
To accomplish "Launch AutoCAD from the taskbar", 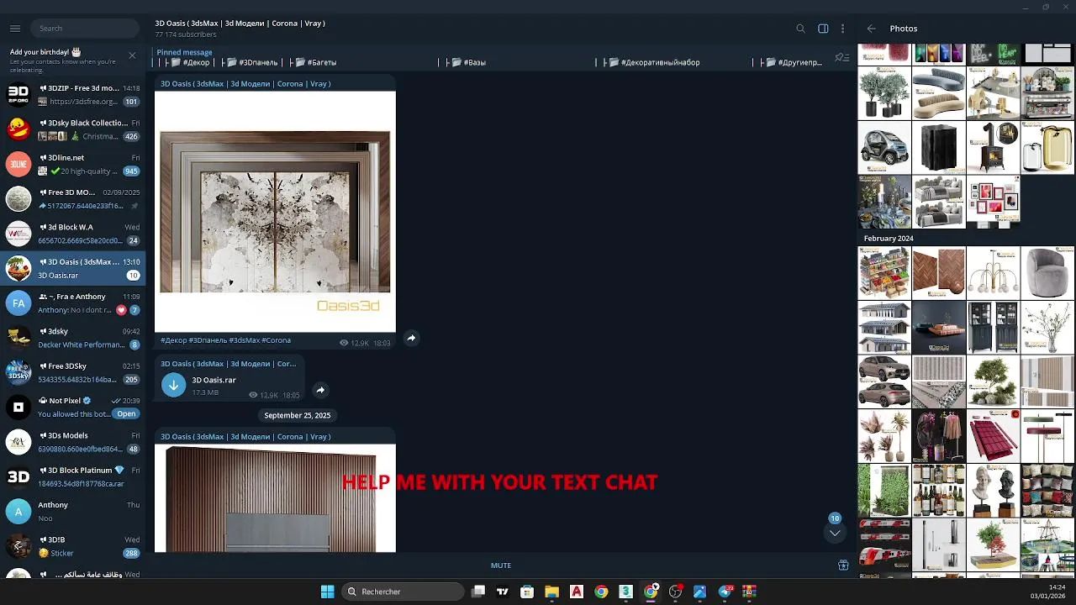I will (x=577, y=592).
